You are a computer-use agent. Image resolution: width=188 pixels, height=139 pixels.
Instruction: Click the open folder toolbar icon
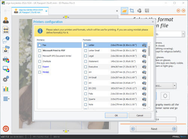[124, 11]
